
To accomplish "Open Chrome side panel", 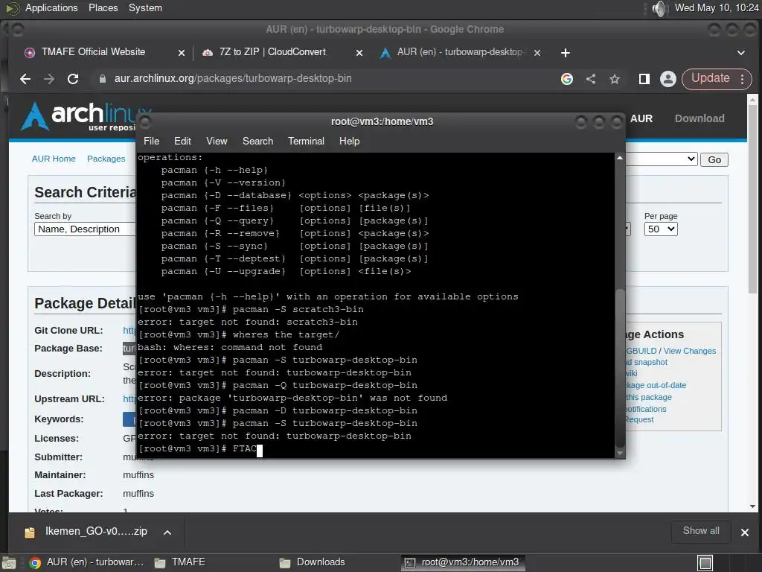I will pyautogui.click(x=644, y=79).
